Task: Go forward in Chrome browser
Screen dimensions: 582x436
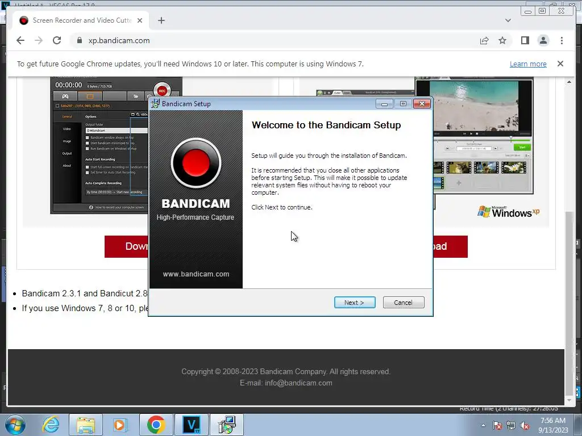Action: (x=39, y=40)
